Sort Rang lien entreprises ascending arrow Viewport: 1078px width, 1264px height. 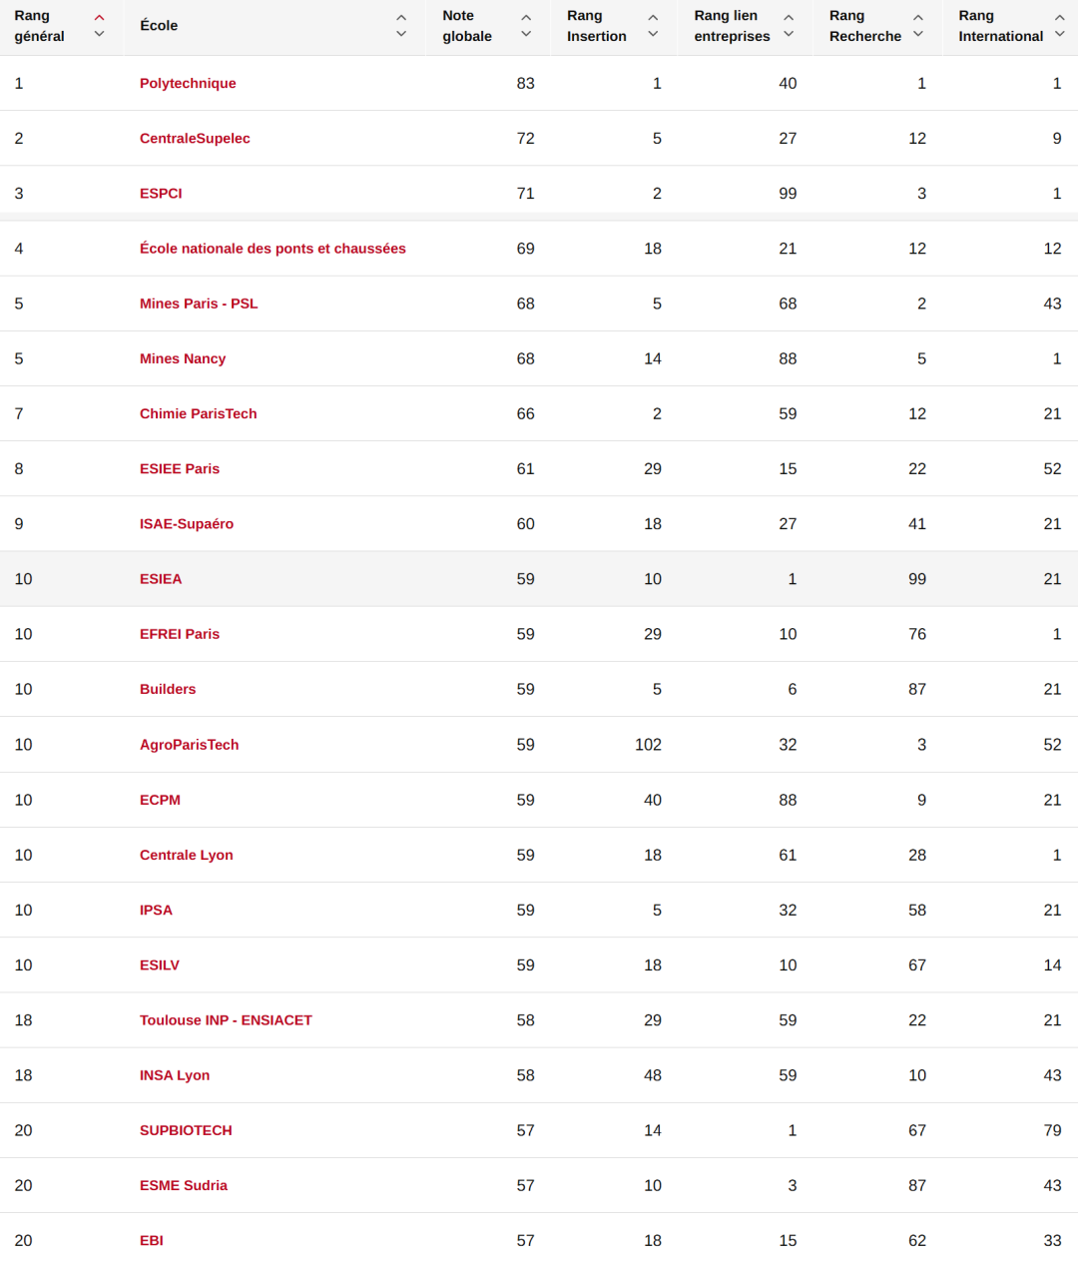click(789, 18)
